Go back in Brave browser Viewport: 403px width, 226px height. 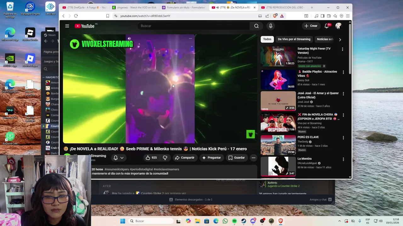tap(63, 16)
